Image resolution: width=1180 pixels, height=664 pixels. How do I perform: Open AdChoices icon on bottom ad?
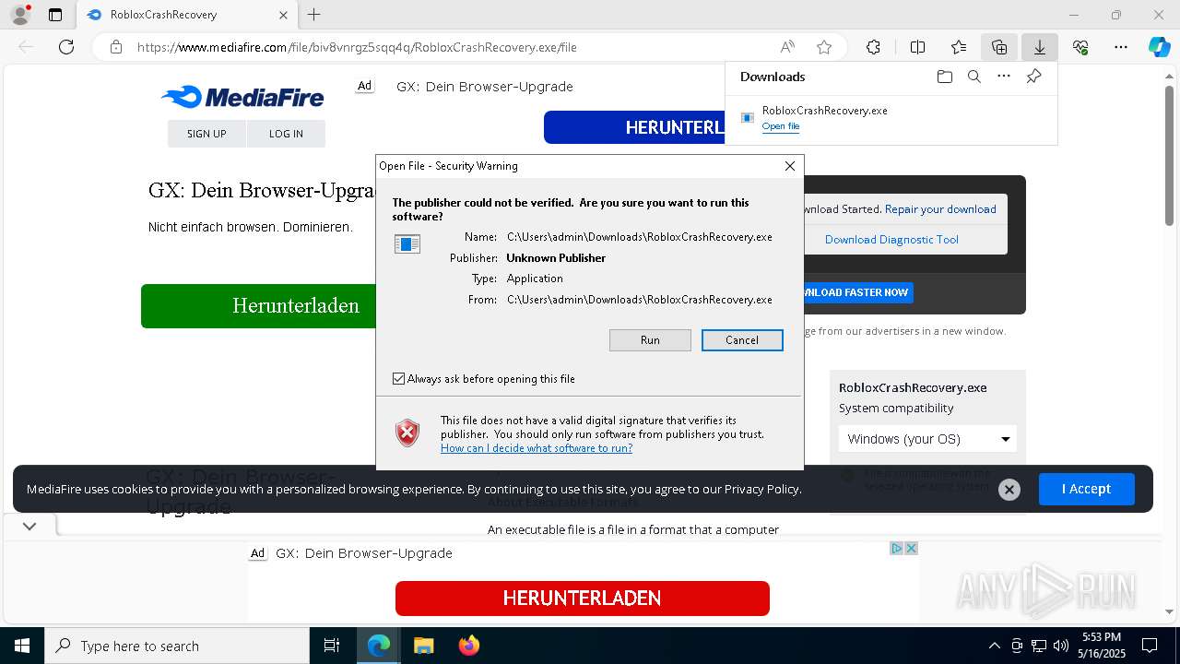(896, 548)
